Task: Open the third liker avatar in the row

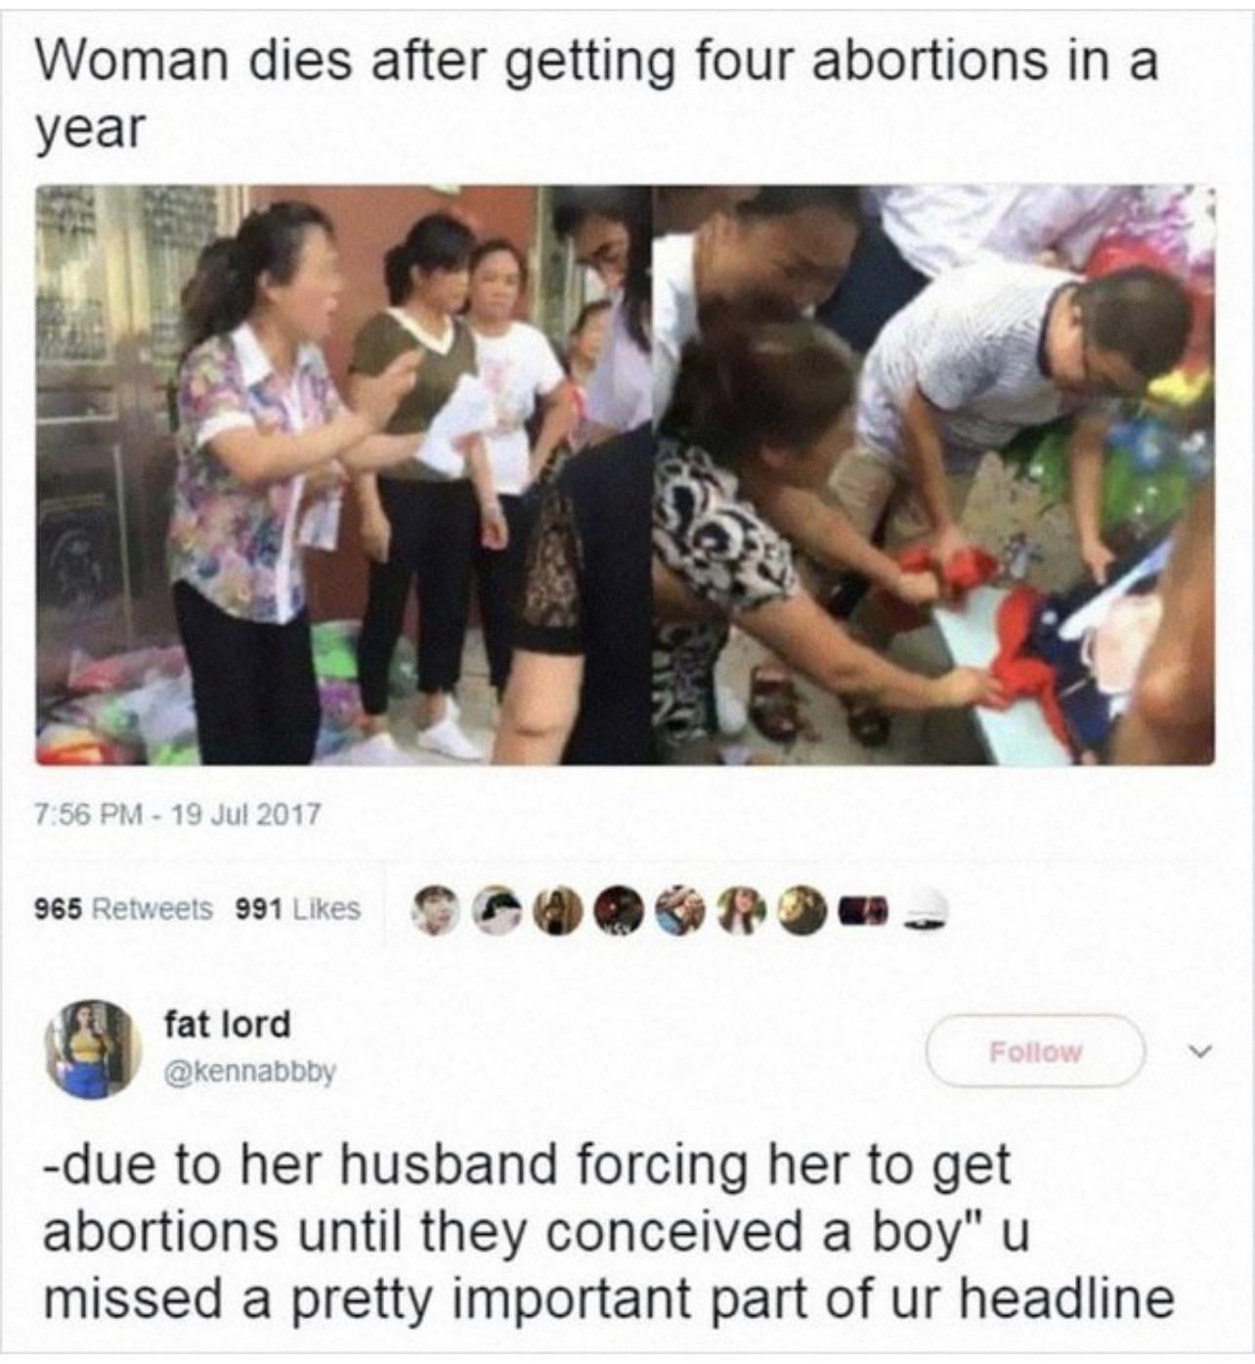Action: [557, 911]
